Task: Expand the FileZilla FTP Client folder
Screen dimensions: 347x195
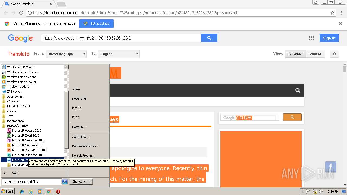Action: 18,106
